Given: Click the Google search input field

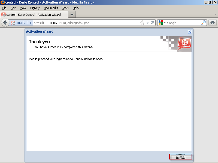Looking at the screenshot, I should click(x=183, y=23).
